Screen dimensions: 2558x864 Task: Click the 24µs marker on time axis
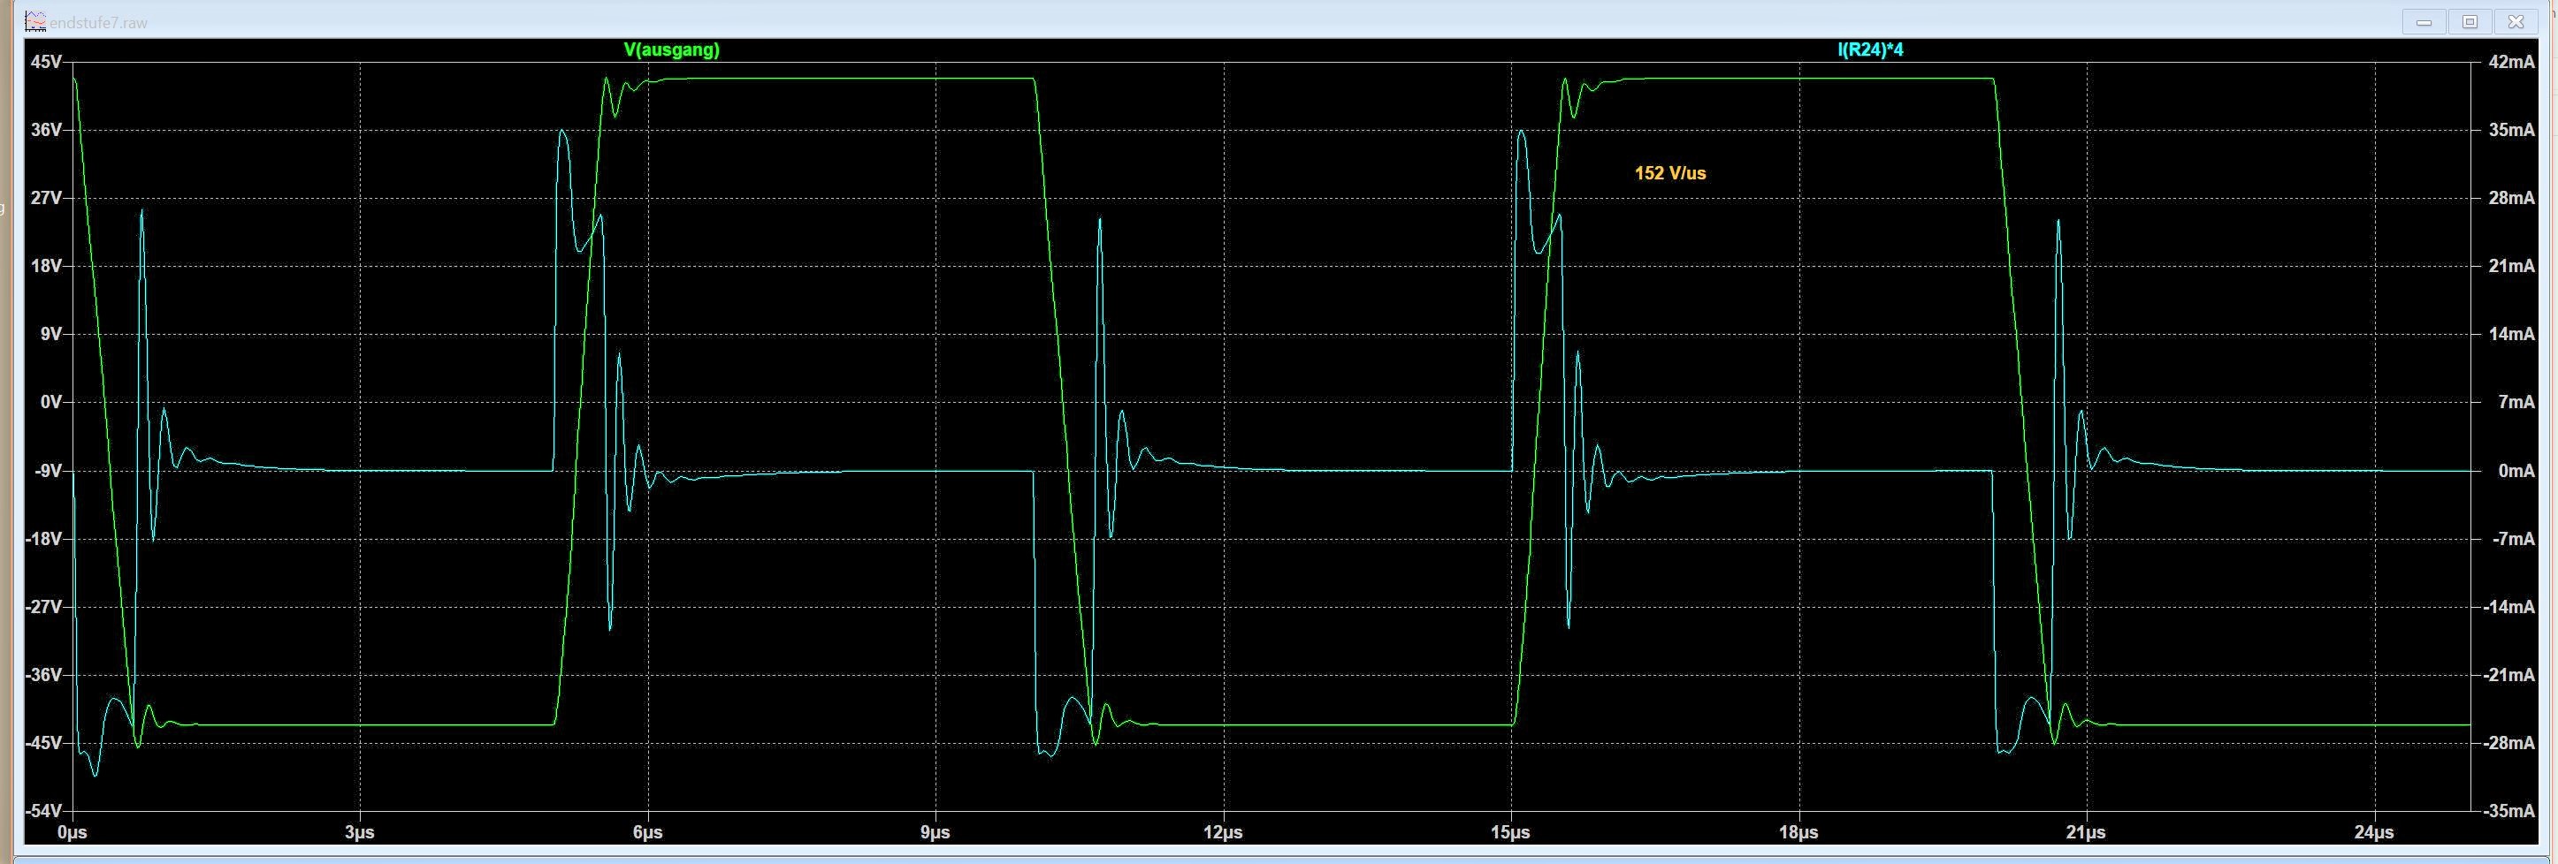point(2372,832)
